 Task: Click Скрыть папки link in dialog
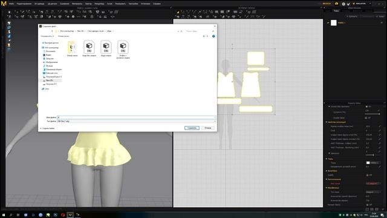[x=48, y=128]
